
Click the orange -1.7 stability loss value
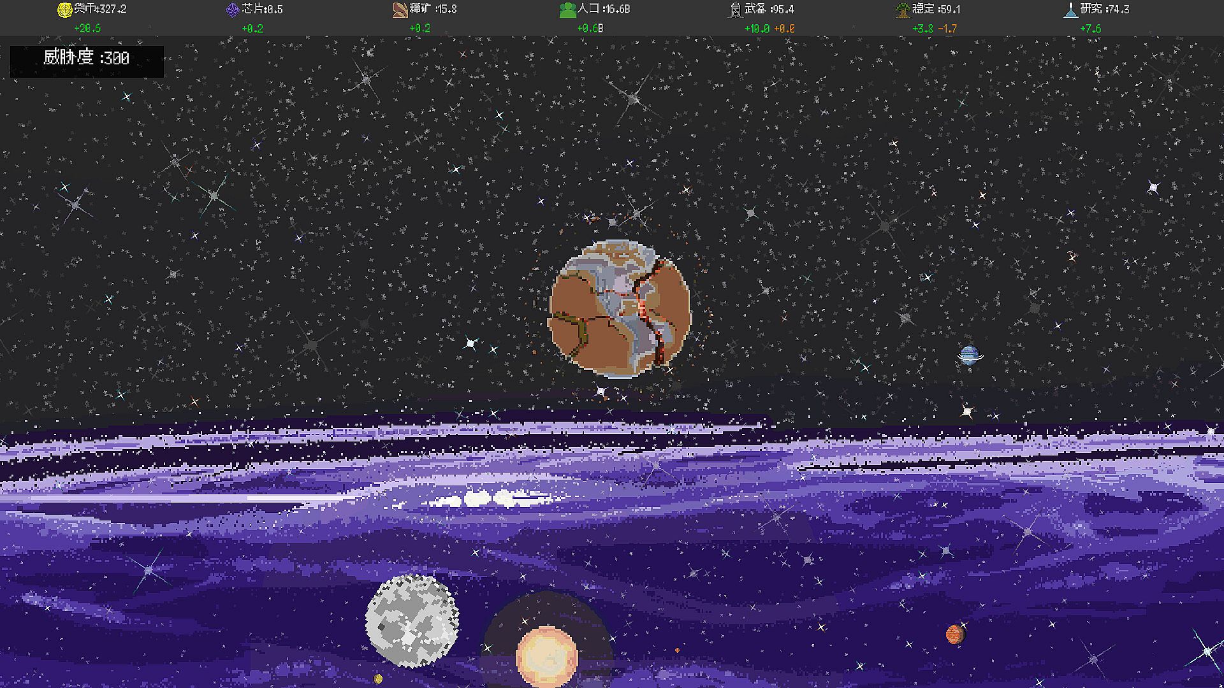pos(947,29)
